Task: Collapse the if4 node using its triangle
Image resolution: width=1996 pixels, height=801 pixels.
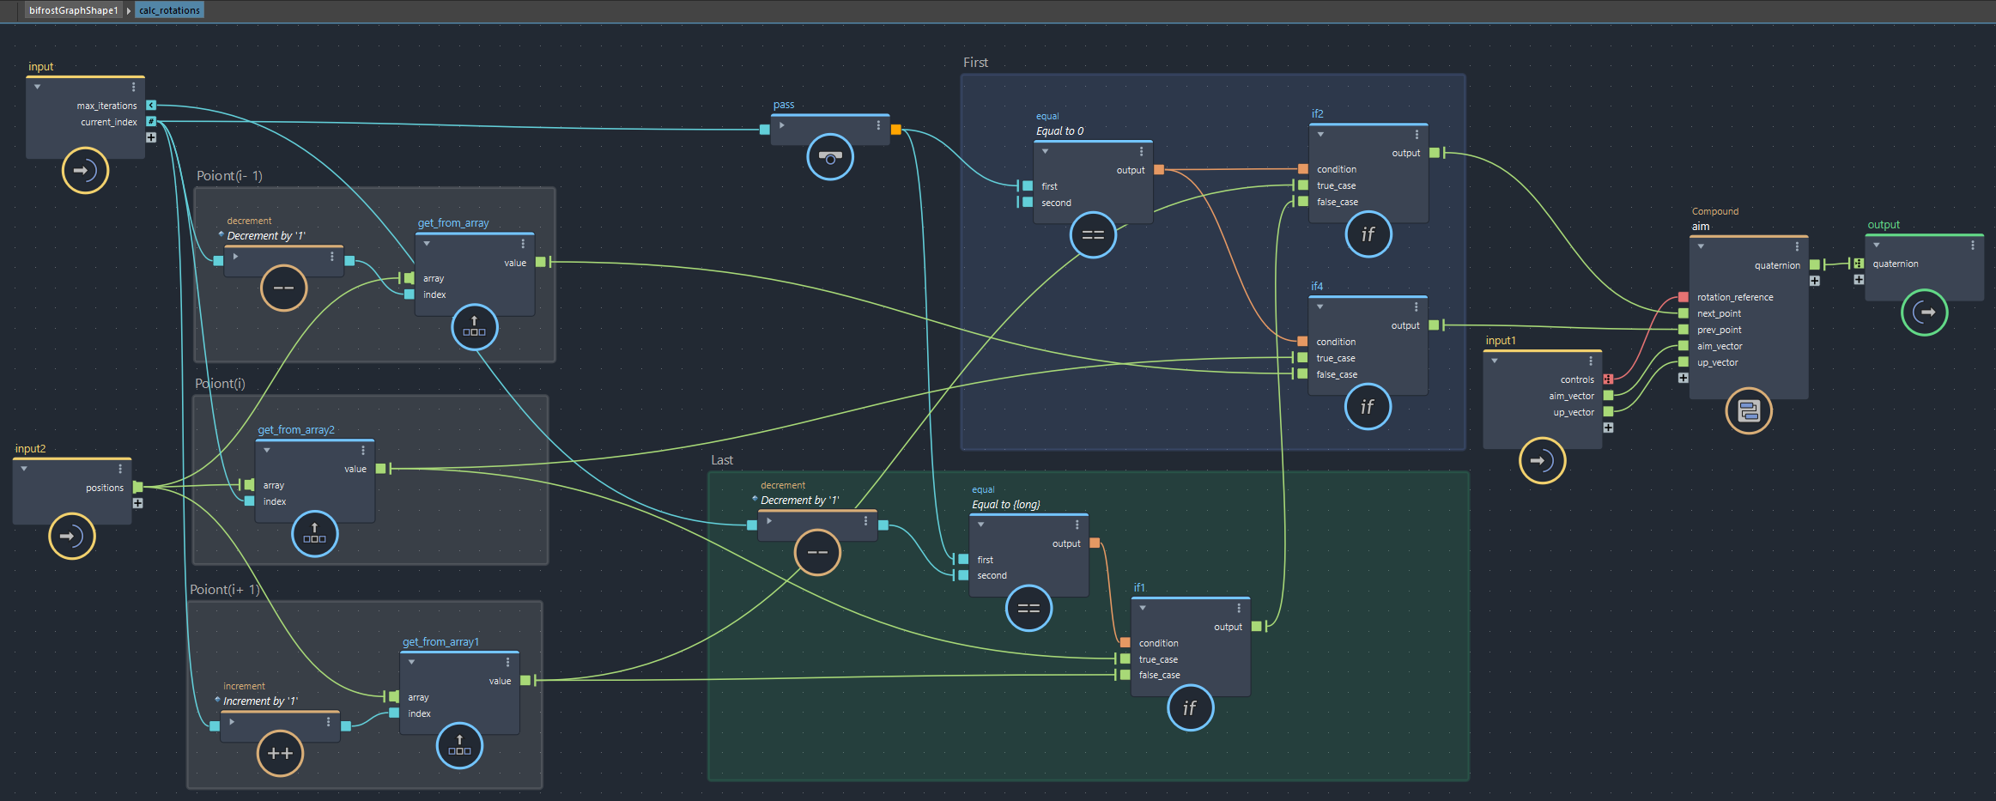Action: [x=1320, y=306]
